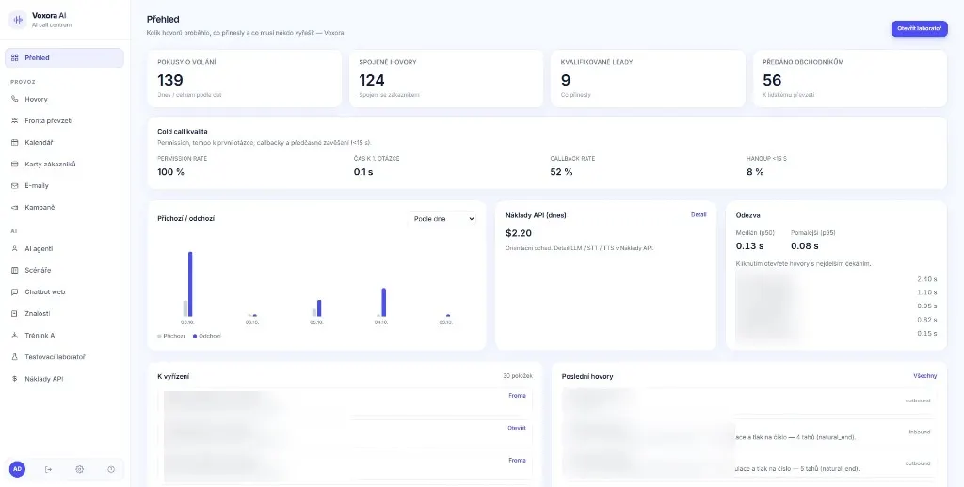
Task: Open E-maily via the envelope icon
Action: pos(15,185)
